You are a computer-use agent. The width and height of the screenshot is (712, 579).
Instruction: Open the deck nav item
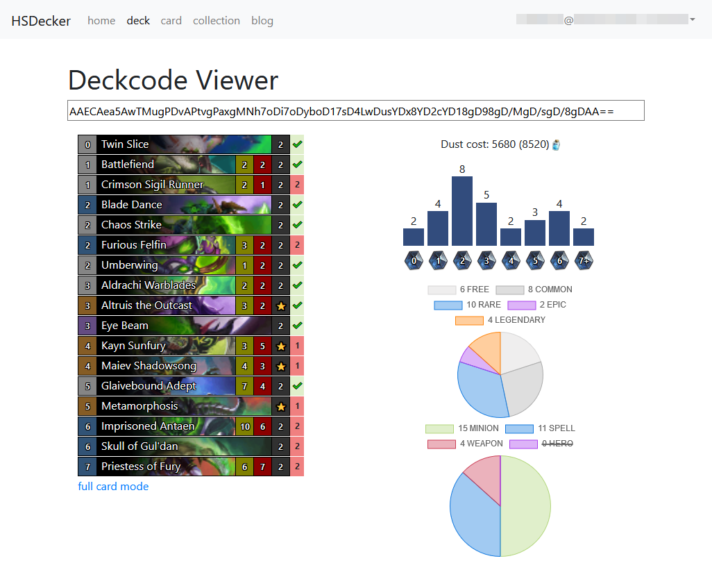pyautogui.click(x=138, y=20)
